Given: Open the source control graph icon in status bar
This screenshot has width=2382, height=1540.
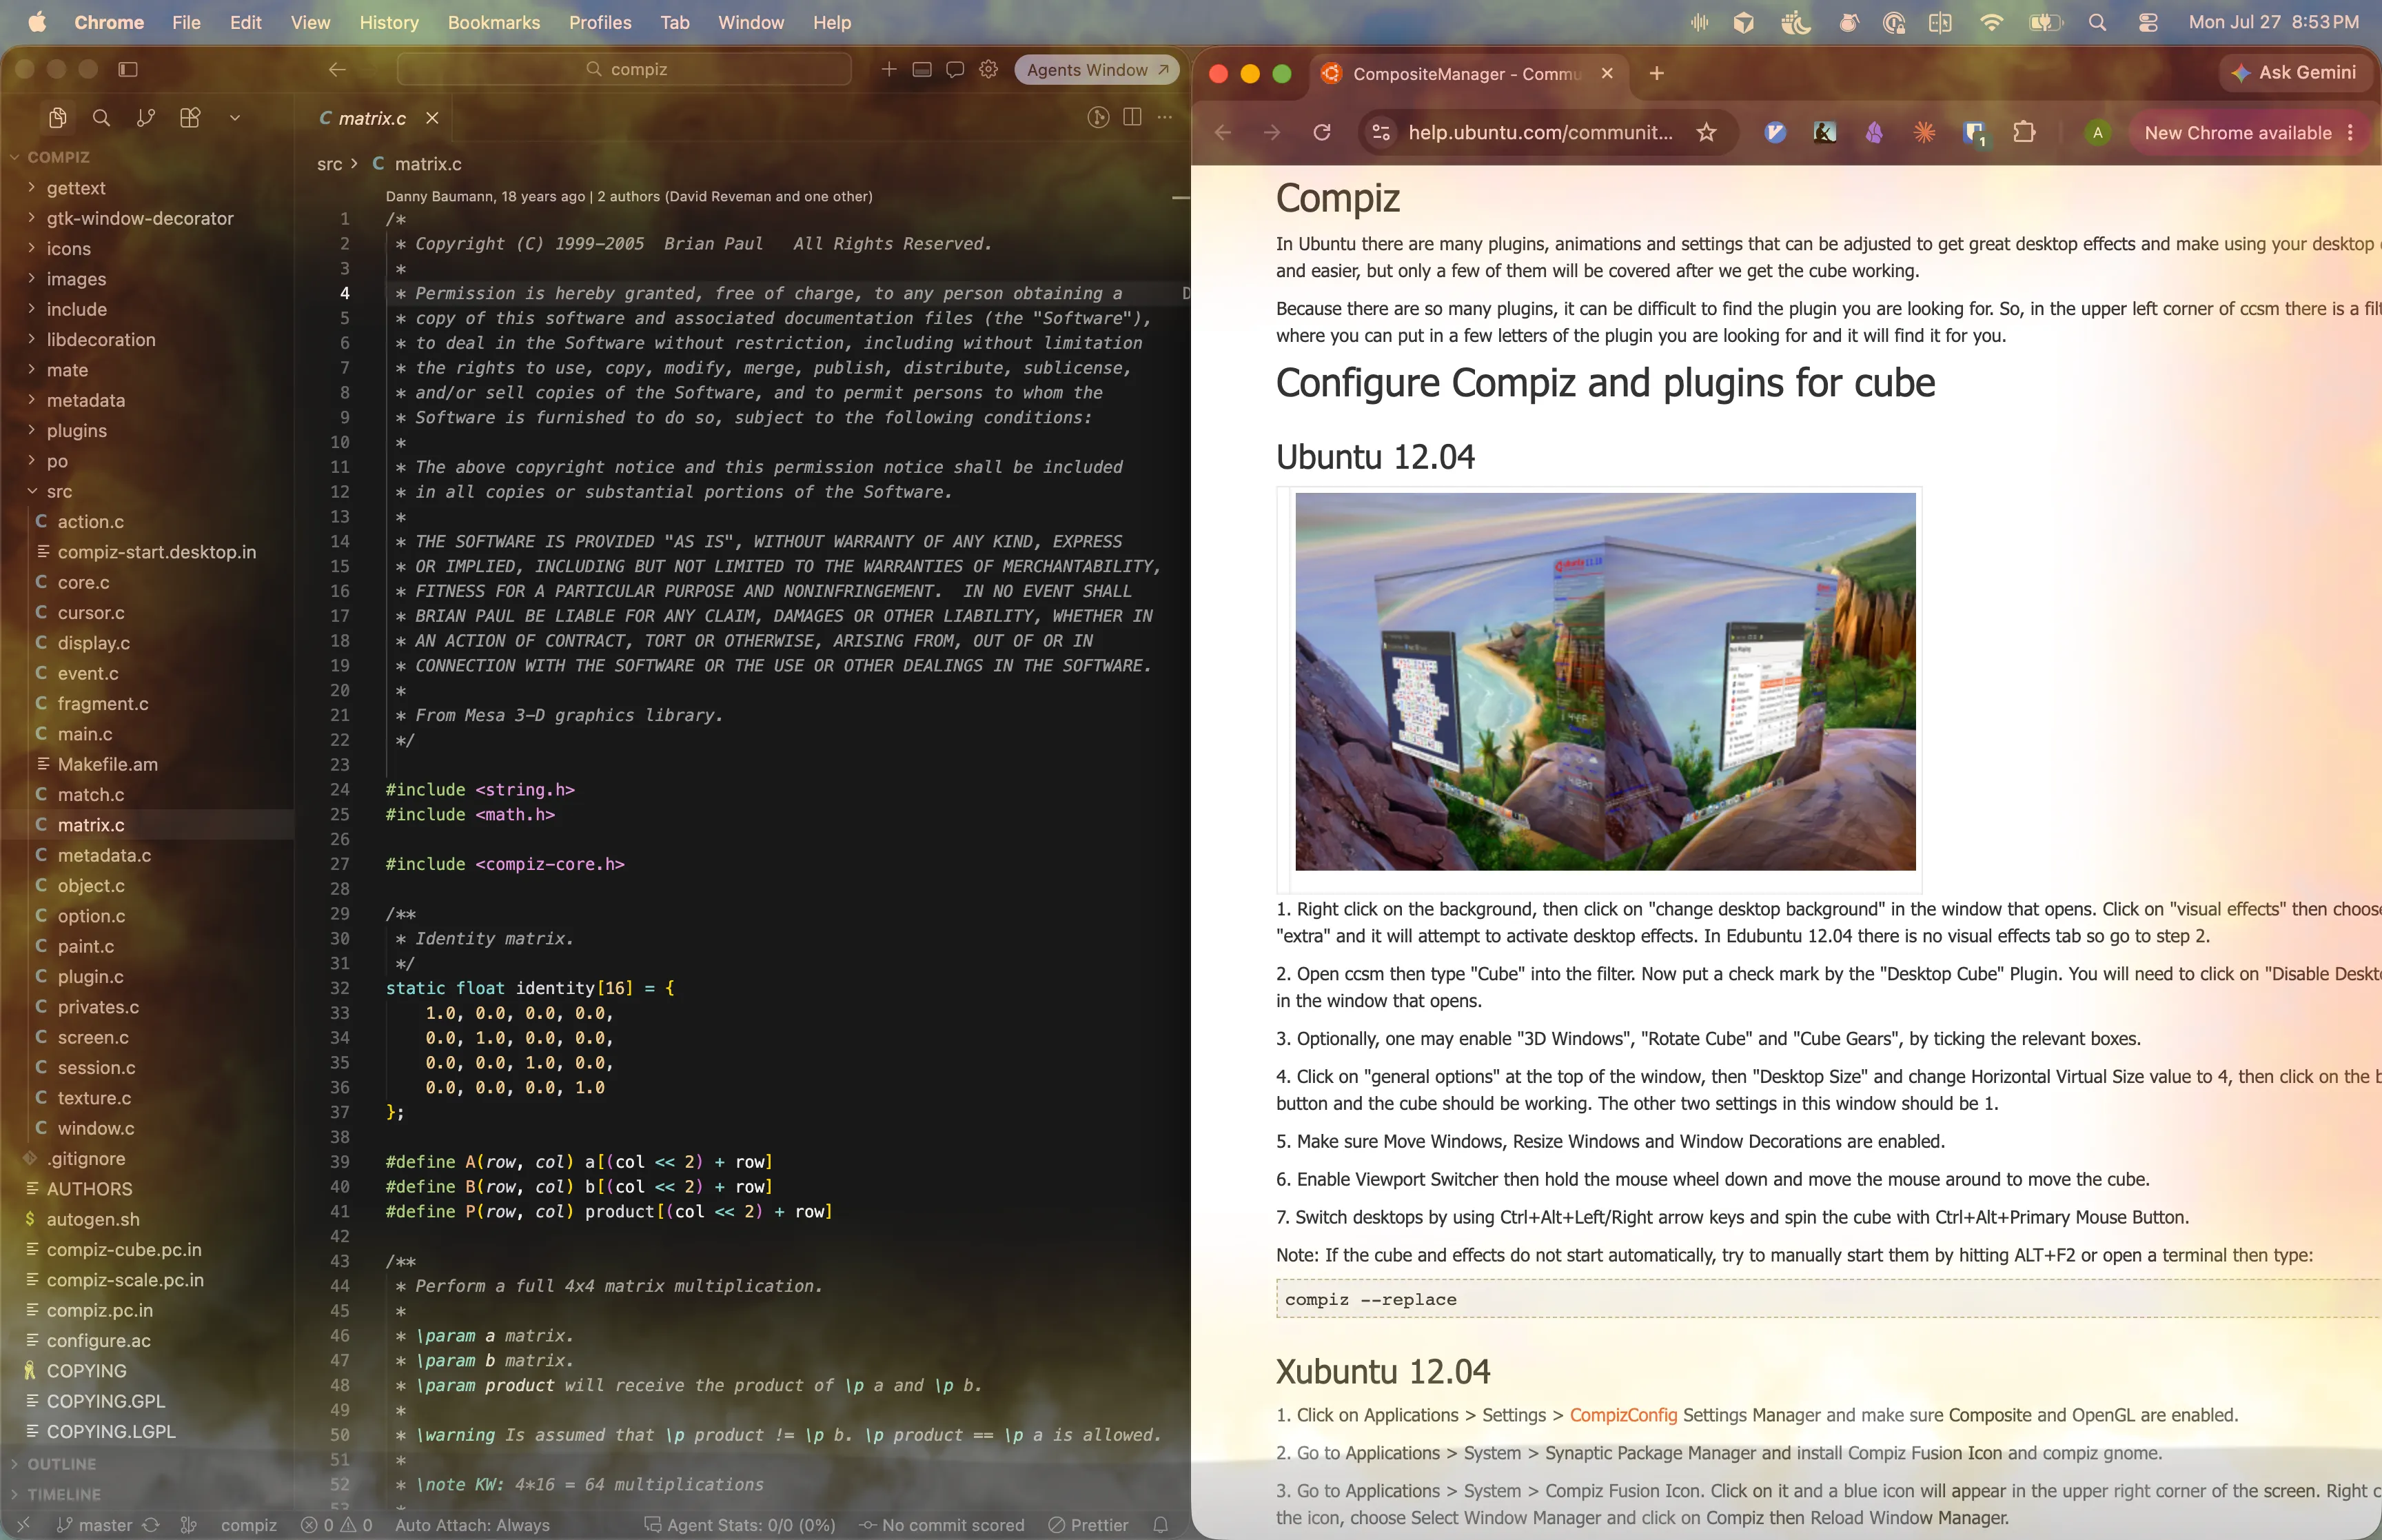Looking at the screenshot, I should tap(188, 1525).
